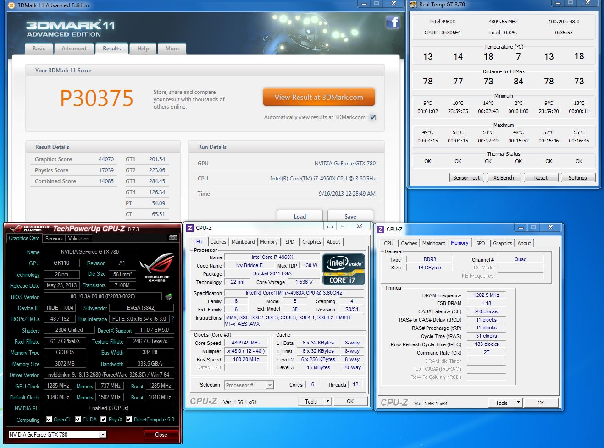Click Physics Score value 17039
The image size is (604, 448).
[x=106, y=170]
